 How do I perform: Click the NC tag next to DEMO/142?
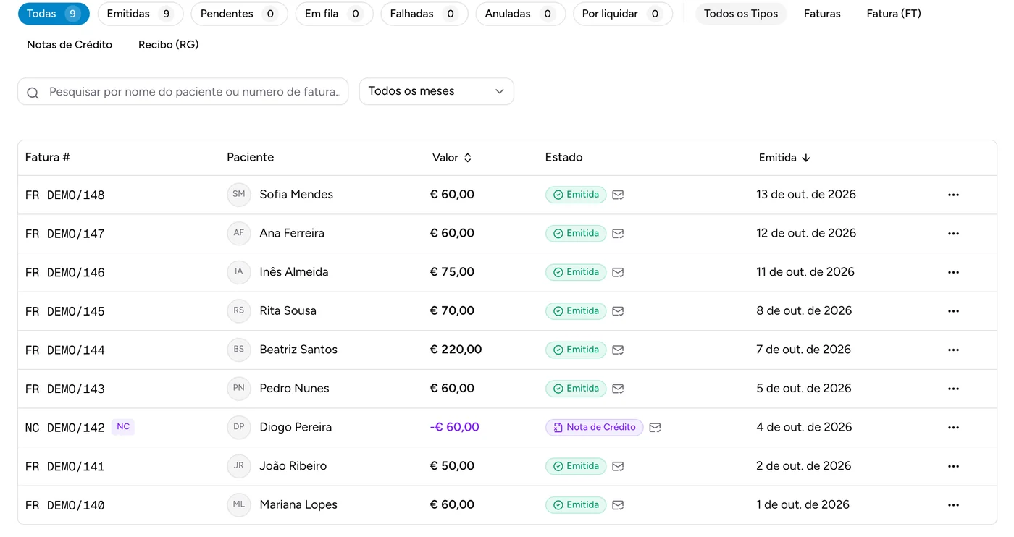click(123, 427)
